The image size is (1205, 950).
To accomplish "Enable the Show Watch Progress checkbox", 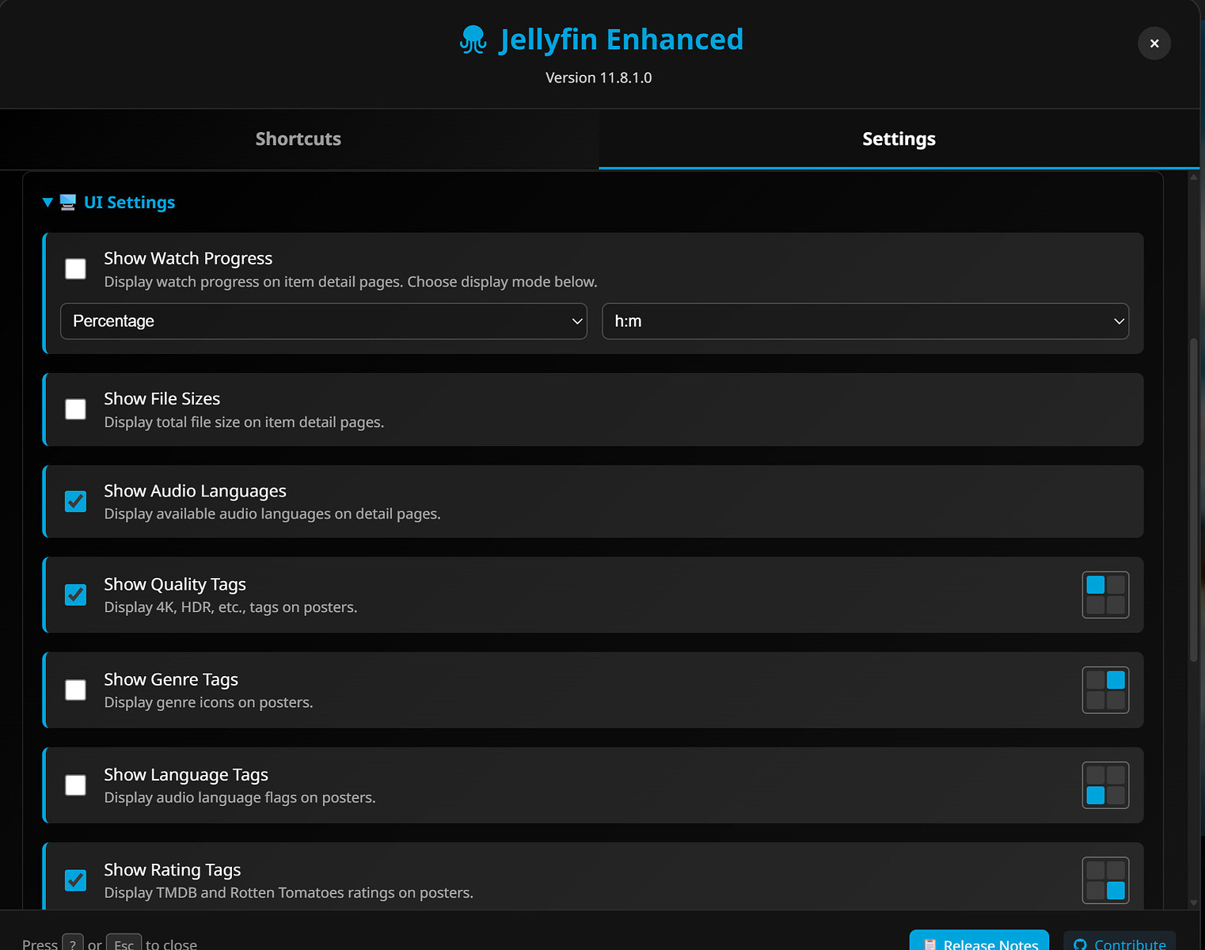I will tap(75, 269).
